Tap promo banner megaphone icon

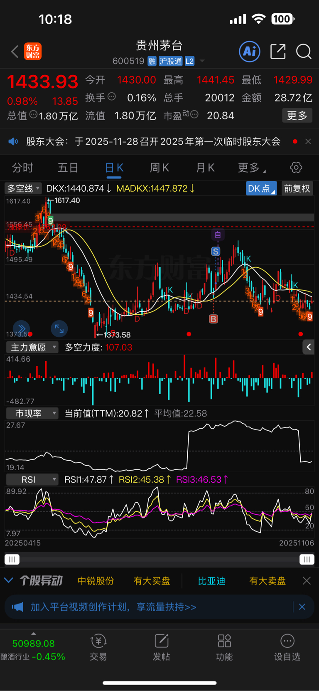point(17,607)
